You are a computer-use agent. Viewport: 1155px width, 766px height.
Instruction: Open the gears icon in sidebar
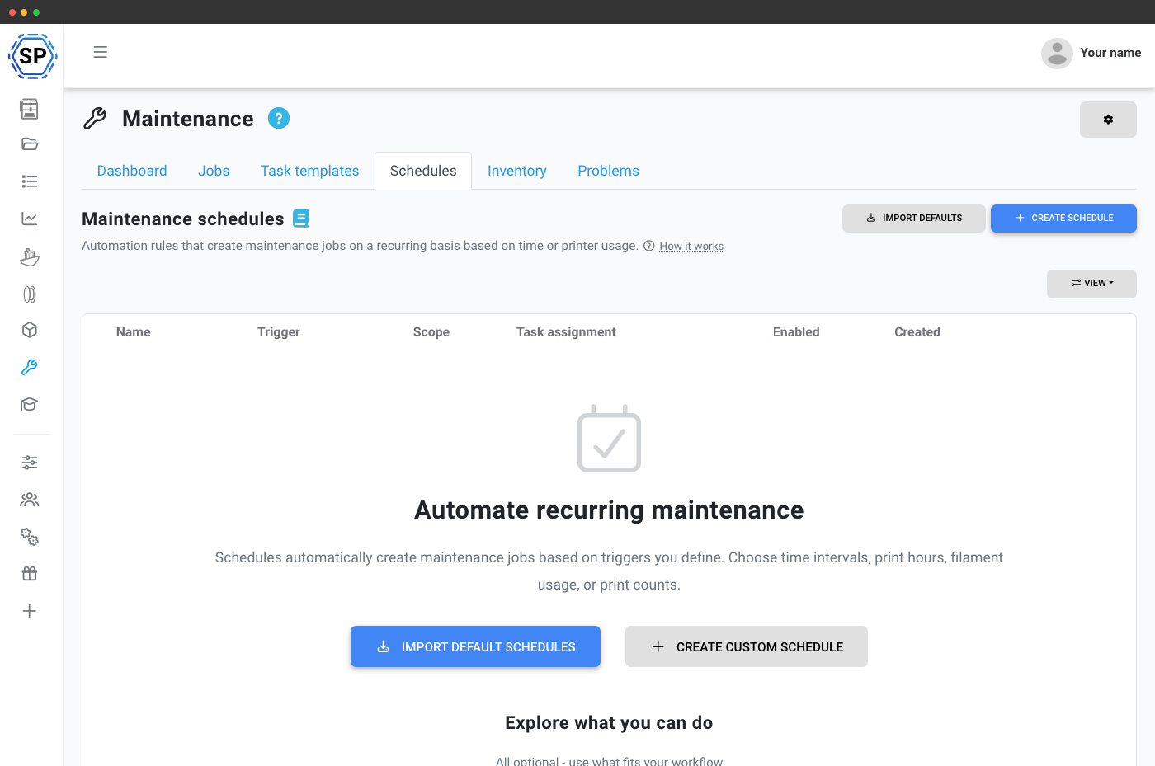(30, 537)
